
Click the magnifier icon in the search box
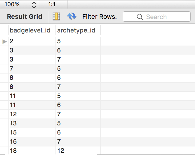click(140, 17)
